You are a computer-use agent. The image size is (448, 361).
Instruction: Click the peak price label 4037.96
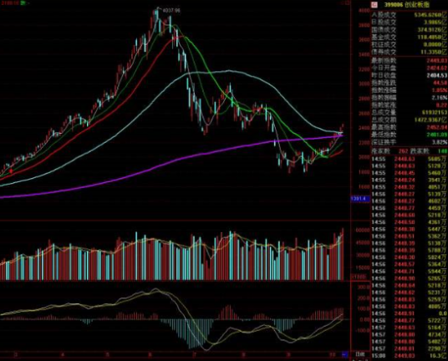171,10
